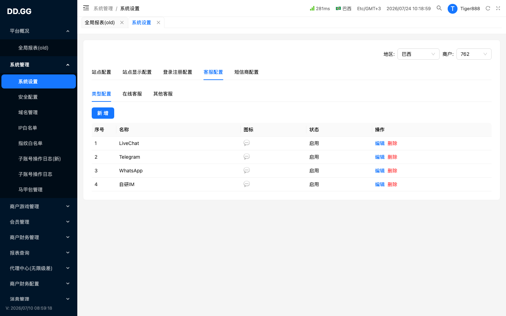Open 安全配置 in the sidebar
This screenshot has width=506, height=316.
tap(39, 97)
